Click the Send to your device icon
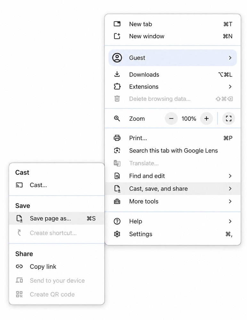This screenshot has width=247, height=320. click(x=19, y=280)
